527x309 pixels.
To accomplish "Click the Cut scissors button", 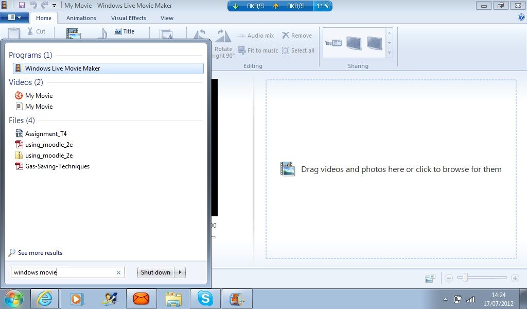I will click(x=37, y=31).
